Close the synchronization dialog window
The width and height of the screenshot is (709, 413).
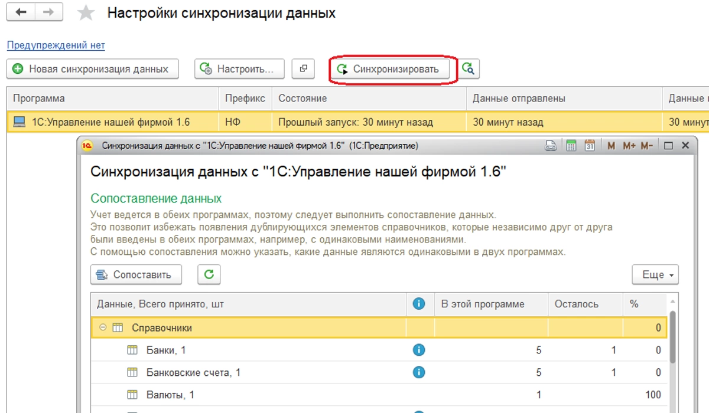point(685,145)
